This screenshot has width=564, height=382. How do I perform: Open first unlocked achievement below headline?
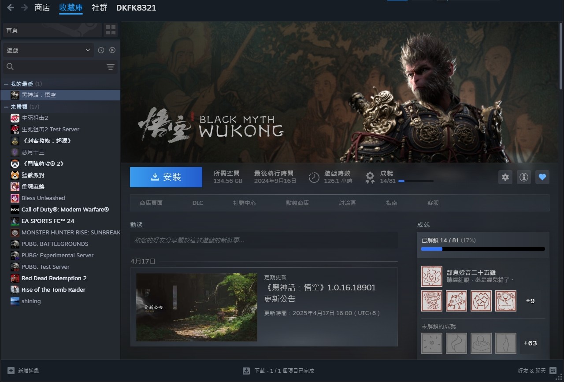pyautogui.click(x=432, y=301)
